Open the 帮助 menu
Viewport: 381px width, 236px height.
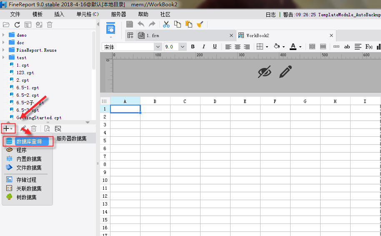[x=143, y=15]
